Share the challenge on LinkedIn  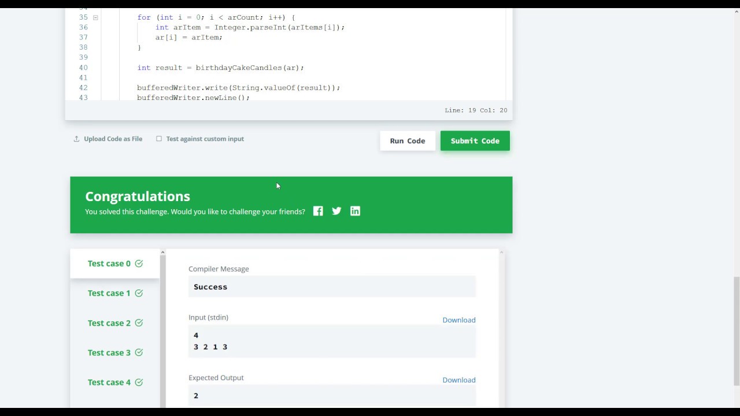[355, 211]
